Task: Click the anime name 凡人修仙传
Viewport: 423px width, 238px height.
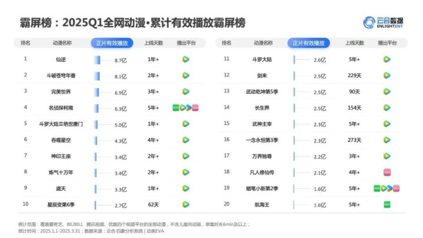Action: point(262,173)
